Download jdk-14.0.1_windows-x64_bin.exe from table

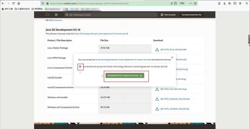175,99
